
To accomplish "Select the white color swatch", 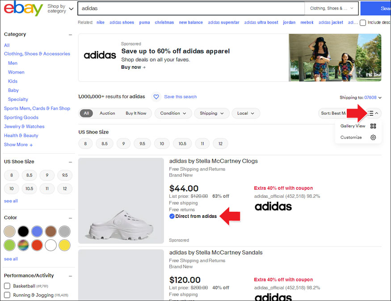I will pyautogui.click(x=50, y=245).
